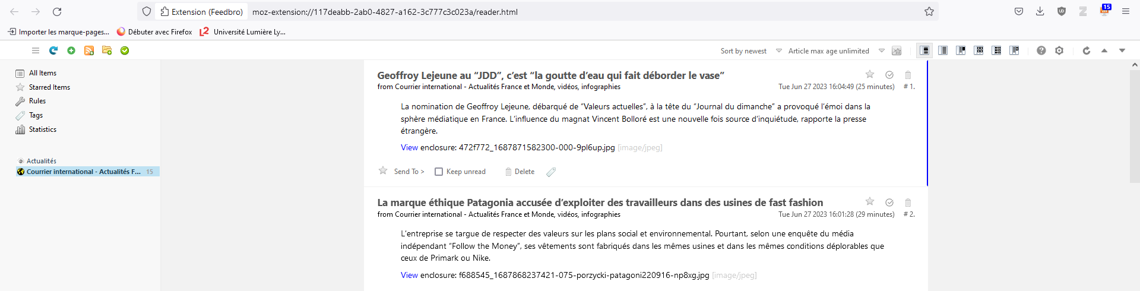Star the Patagonia article
The height and width of the screenshot is (291, 1140).
[x=870, y=202]
